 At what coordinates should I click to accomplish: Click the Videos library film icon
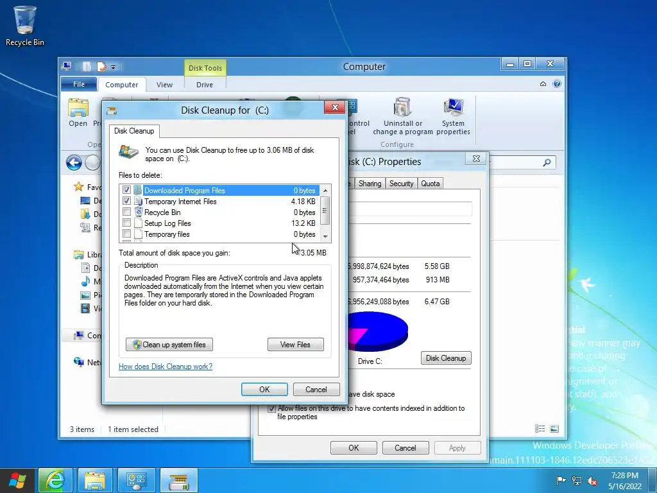(x=85, y=309)
